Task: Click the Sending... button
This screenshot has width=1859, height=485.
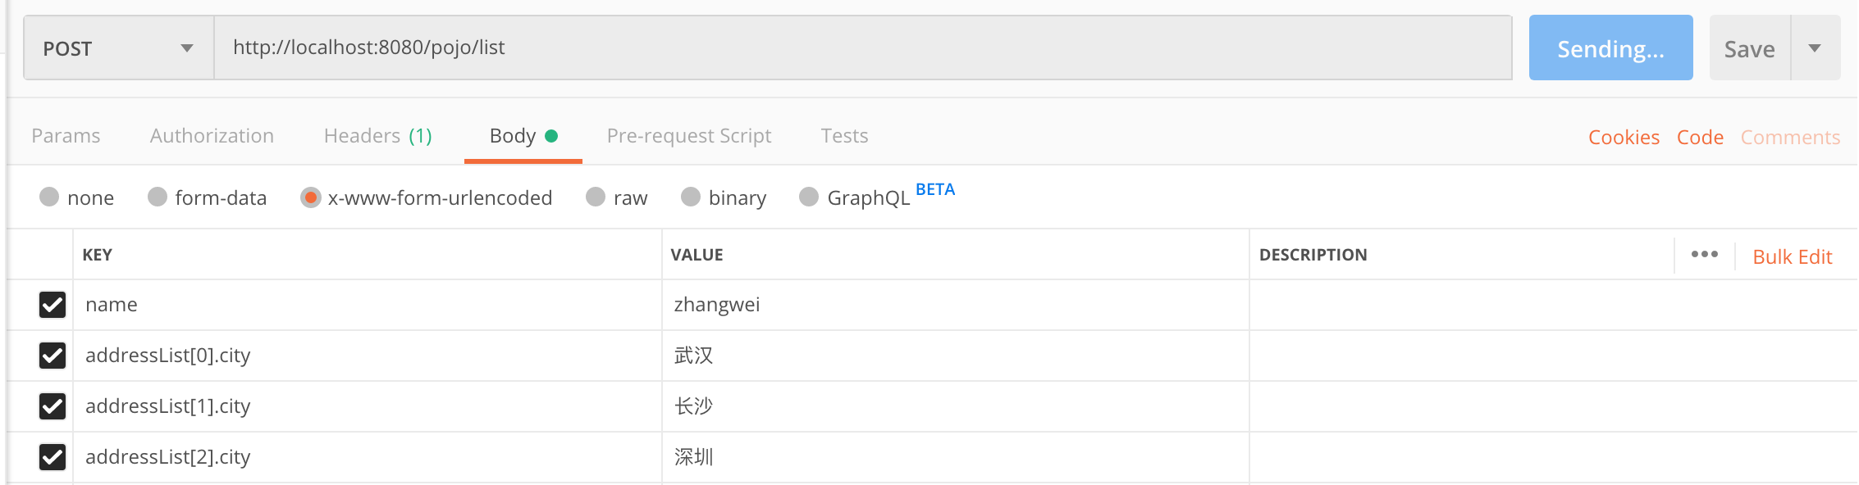Action: pos(1610,48)
